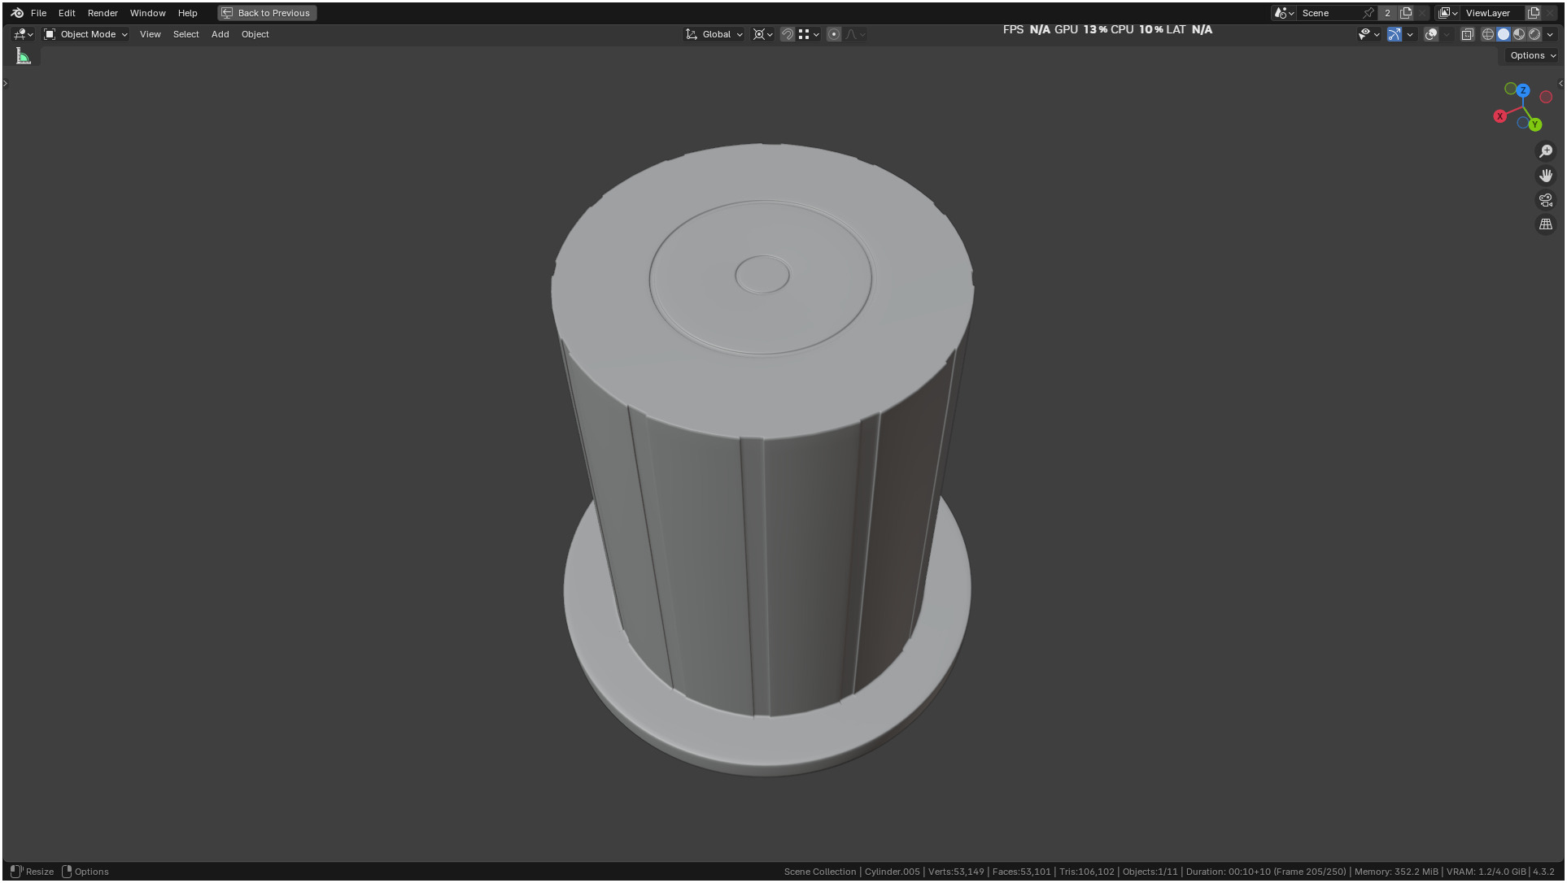Image resolution: width=1567 pixels, height=883 pixels.
Task: Click the Measure tool icon in toolbar
Action: click(24, 56)
